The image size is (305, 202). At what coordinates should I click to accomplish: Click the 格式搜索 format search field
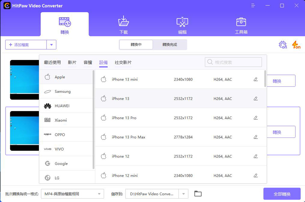click(233, 62)
